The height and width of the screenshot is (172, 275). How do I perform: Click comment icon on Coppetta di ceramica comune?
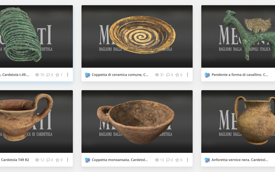168,75
